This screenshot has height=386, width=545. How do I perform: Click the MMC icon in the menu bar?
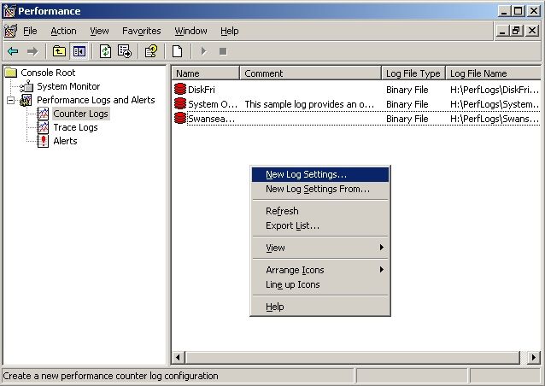click(x=10, y=32)
